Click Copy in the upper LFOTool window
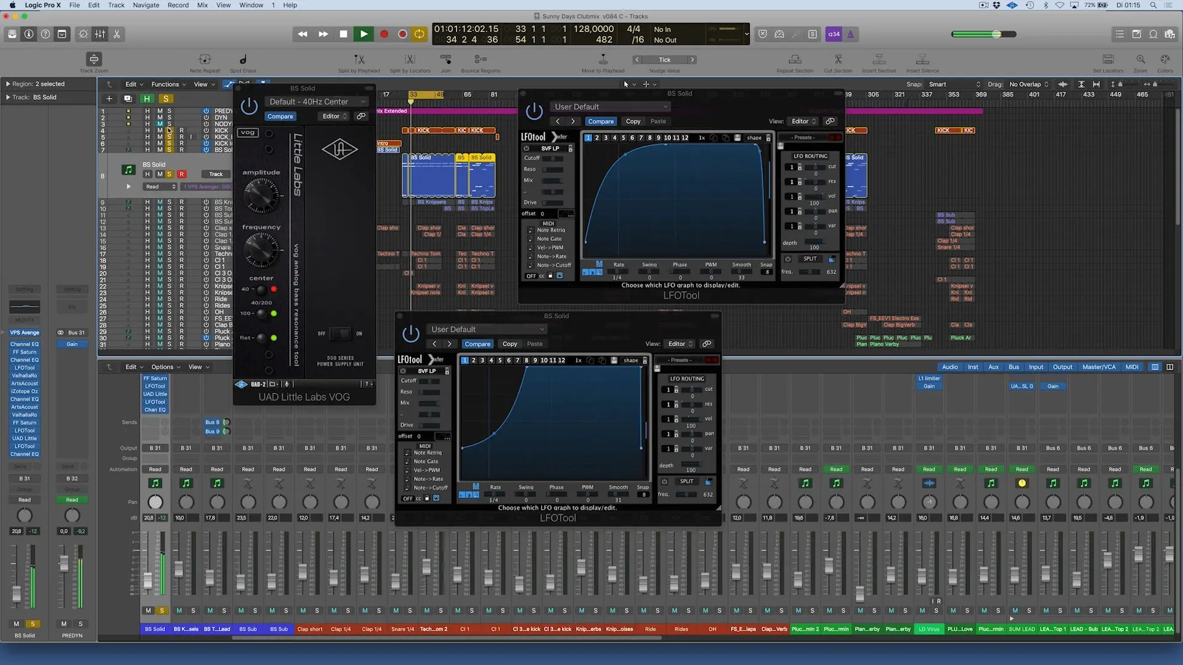Image resolution: width=1183 pixels, height=665 pixels. click(x=633, y=121)
